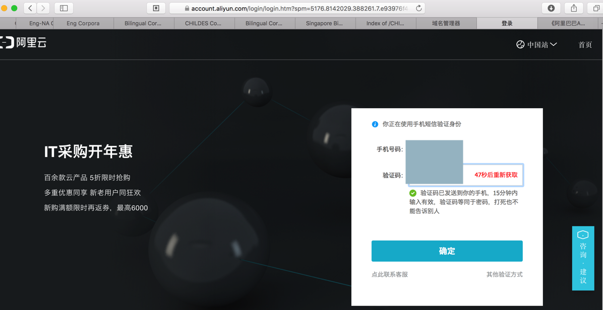Click the lock icon in the address bar
This screenshot has height=310, width=603.
point(187,8)
